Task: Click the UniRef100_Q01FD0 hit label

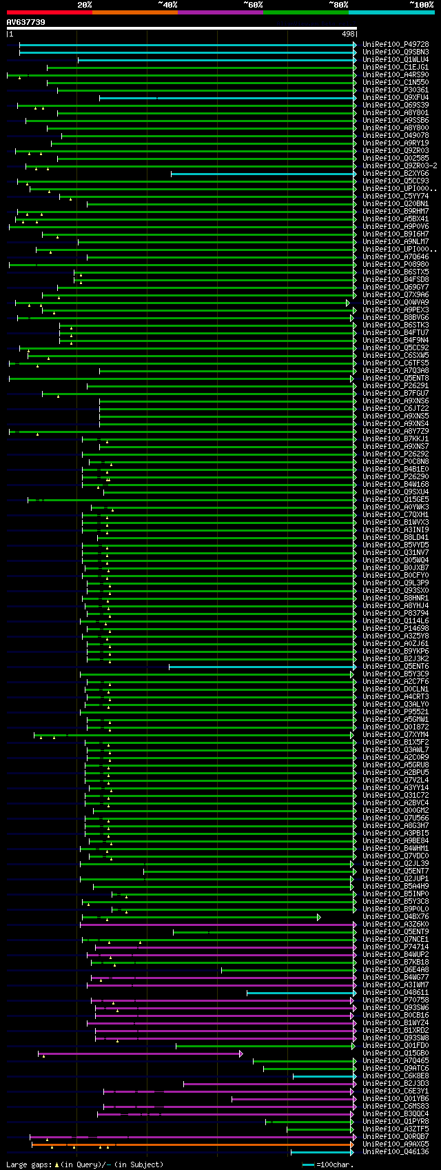Action: 396,1045
